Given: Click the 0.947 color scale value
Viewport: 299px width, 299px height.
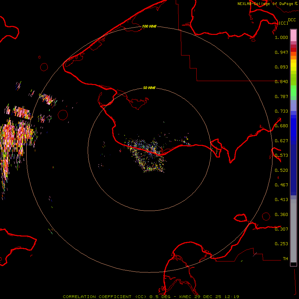Looking at the screenshot, I should tap(281, 52).
